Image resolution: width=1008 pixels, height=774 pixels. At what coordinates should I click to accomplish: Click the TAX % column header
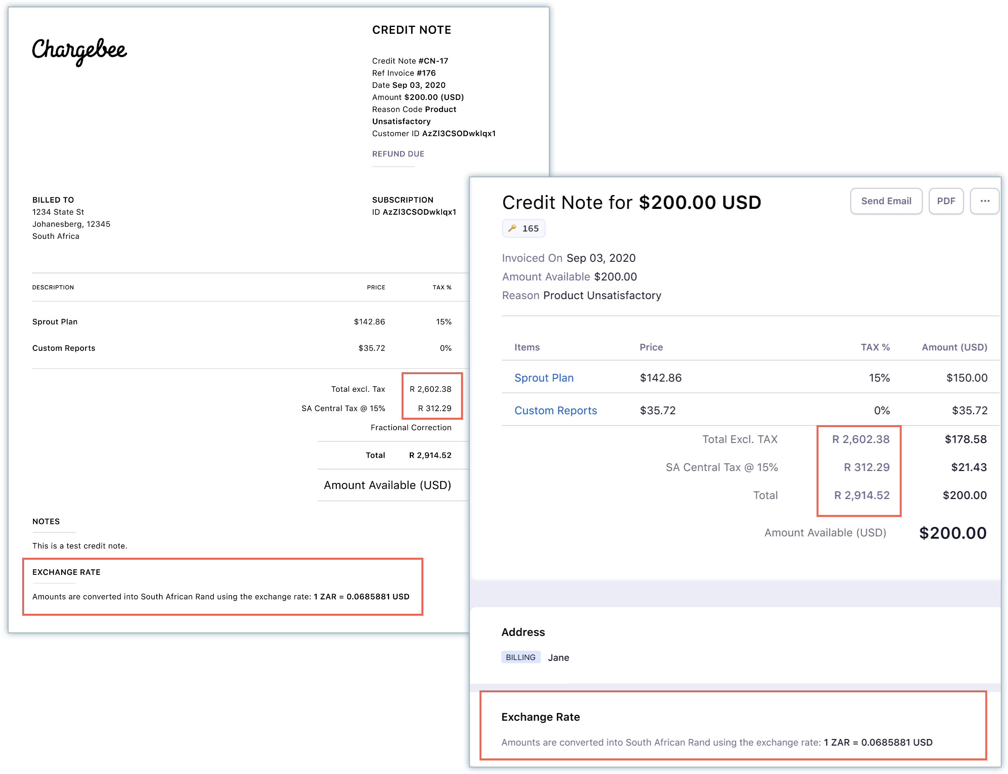click(x=875, y=347)
